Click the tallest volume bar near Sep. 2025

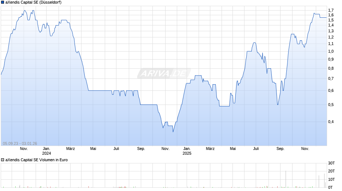286,179
